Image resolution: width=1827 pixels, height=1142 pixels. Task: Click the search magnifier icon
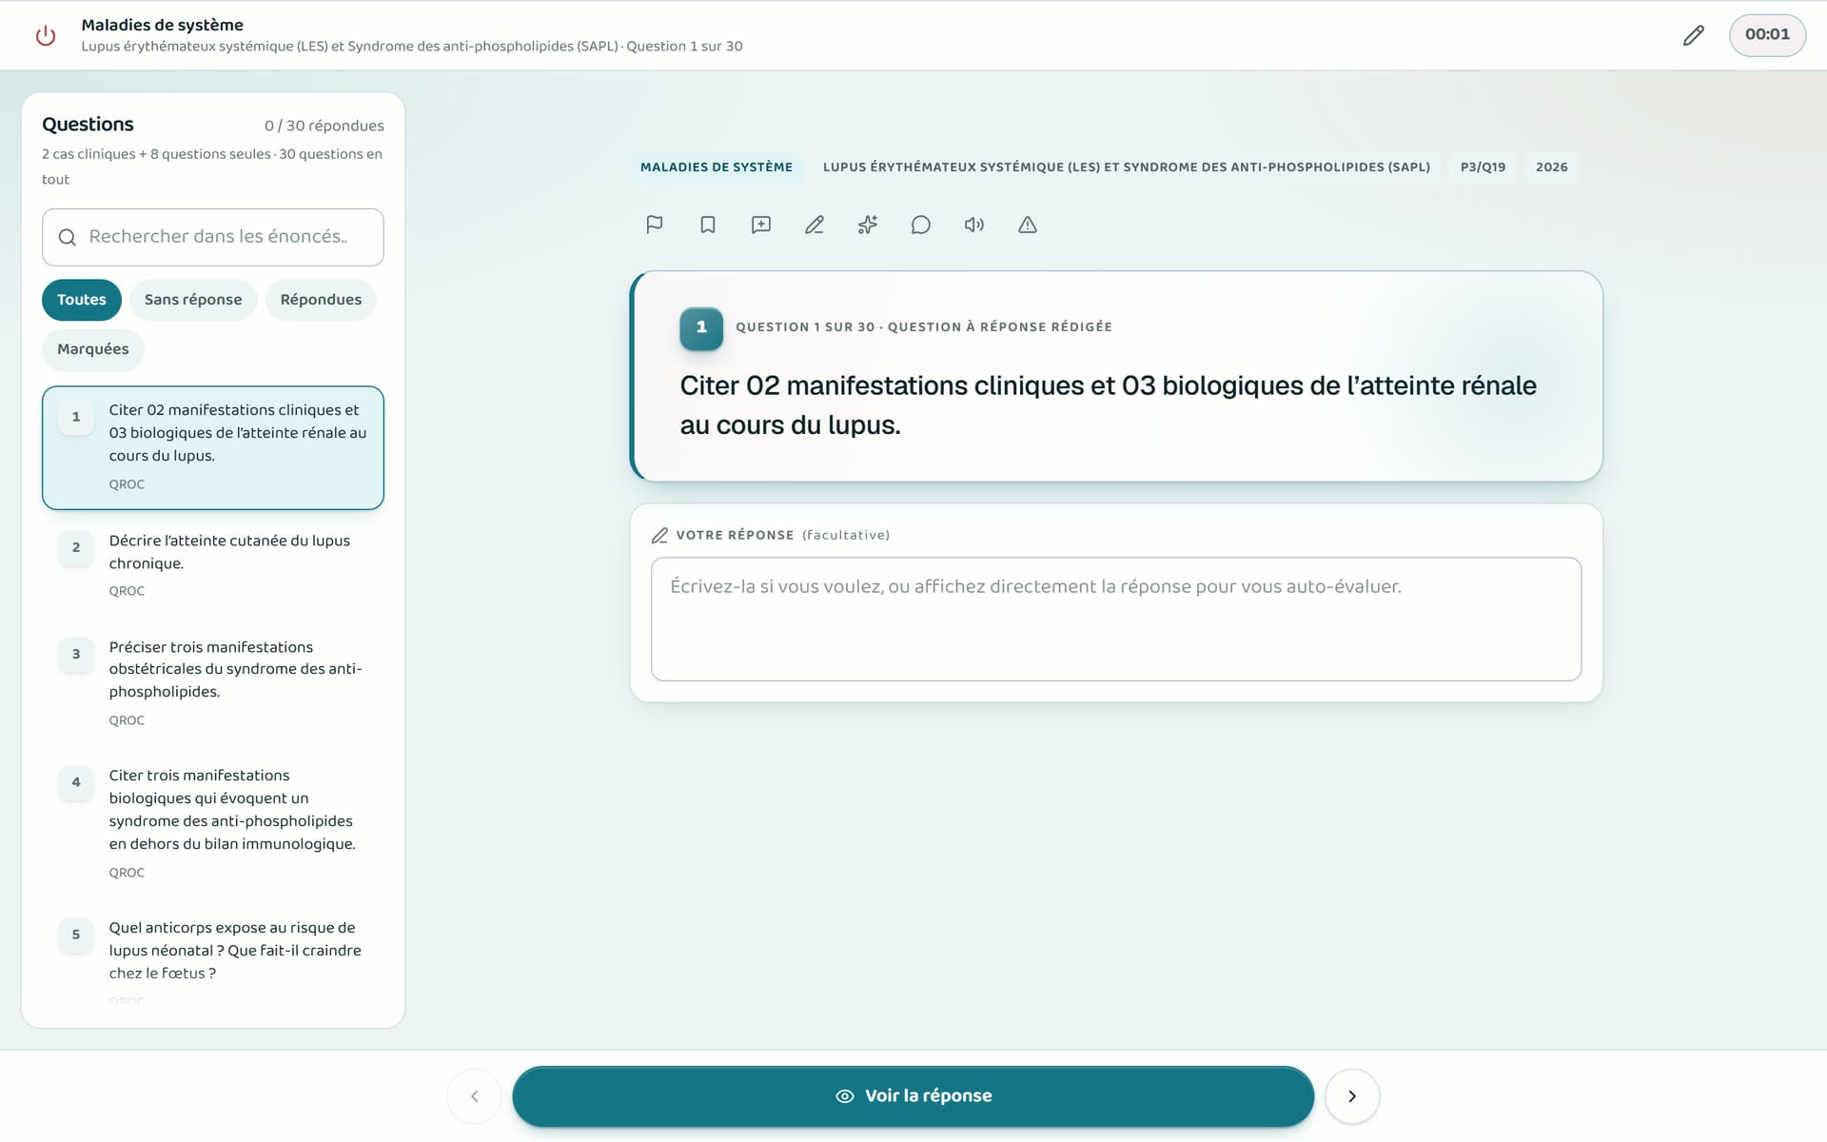pyautogui.click(x=68, y=237)
